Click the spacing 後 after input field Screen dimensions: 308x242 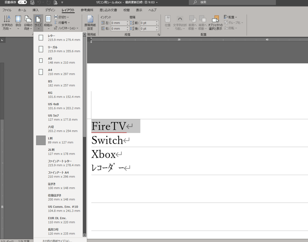[x=148, y=29]
